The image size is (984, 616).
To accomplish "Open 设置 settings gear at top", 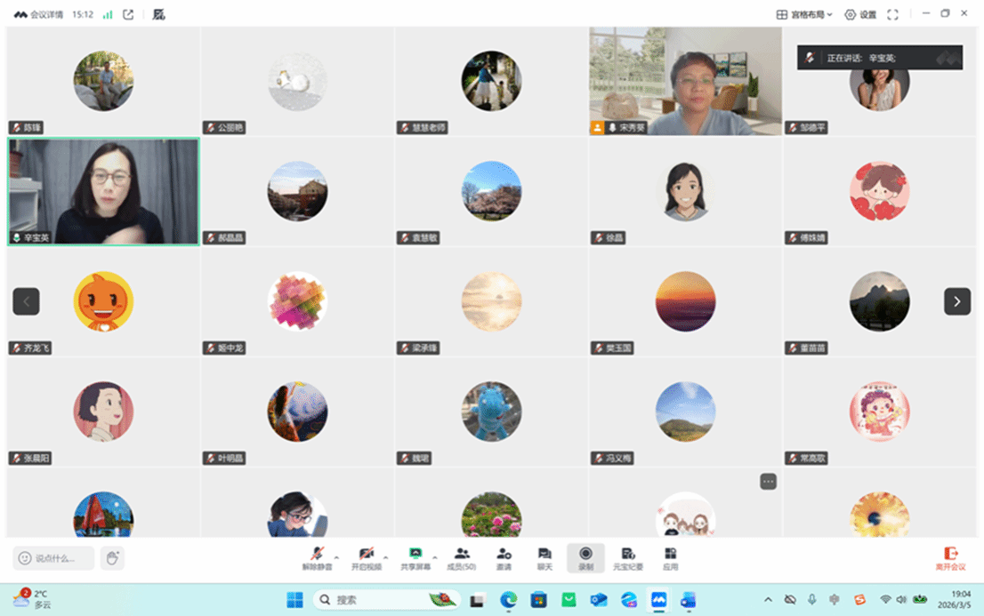I will pos(860,14).
